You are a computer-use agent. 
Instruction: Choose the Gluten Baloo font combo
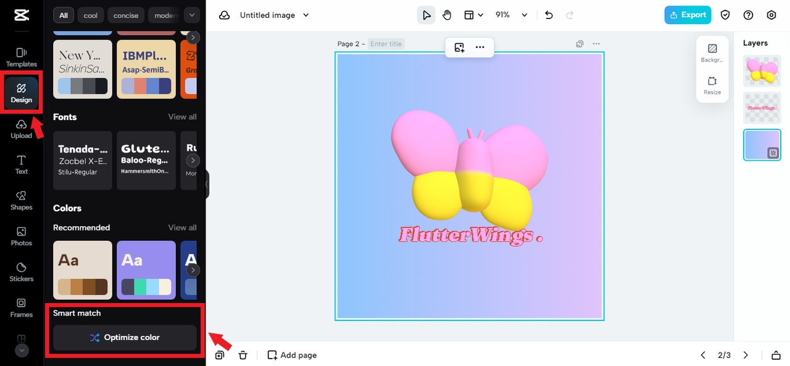[146, 160]
